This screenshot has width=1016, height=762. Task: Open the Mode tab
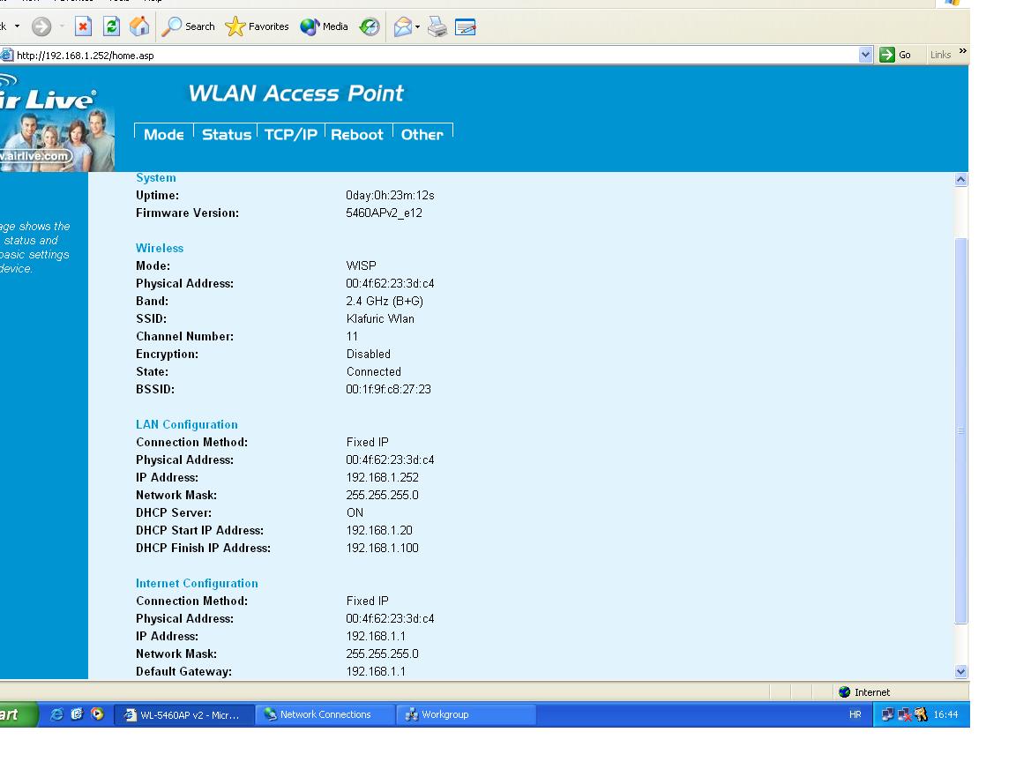point(164,134)
